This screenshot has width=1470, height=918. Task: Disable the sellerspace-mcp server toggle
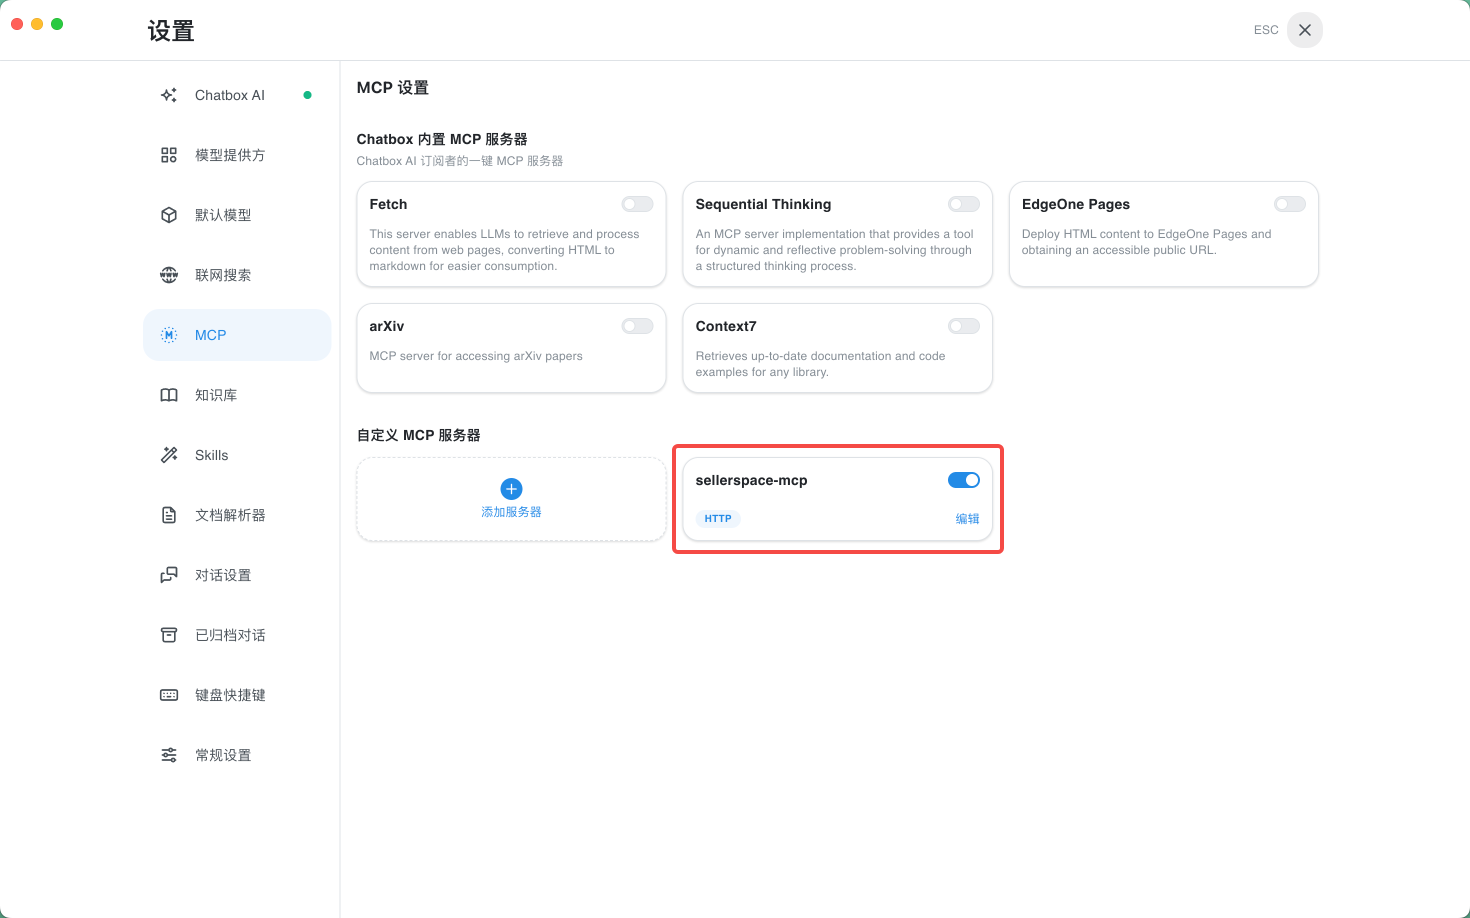pos(963,480)
